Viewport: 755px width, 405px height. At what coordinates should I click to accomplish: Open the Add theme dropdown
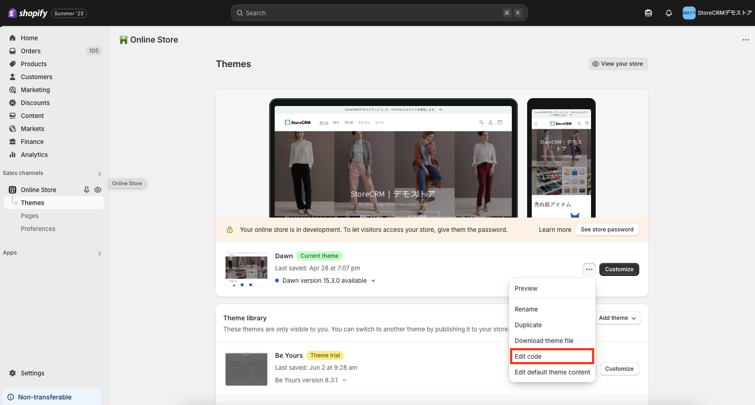[x=617, y=318]
